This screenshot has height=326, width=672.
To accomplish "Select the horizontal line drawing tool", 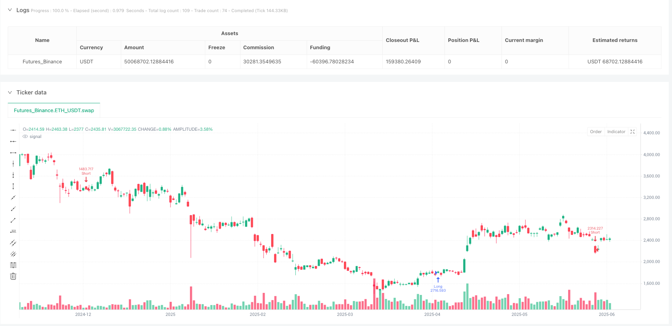I will pos(13,130).
